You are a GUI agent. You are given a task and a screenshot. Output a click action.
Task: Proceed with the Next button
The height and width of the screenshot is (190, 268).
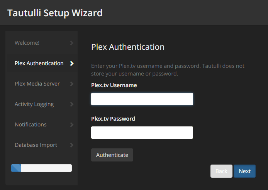point(244,171)
